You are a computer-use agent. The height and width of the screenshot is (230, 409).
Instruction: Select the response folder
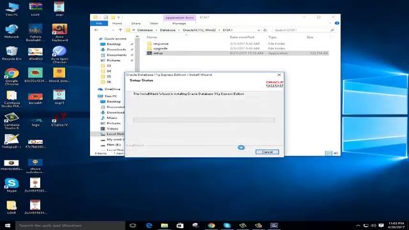[160, 43]
